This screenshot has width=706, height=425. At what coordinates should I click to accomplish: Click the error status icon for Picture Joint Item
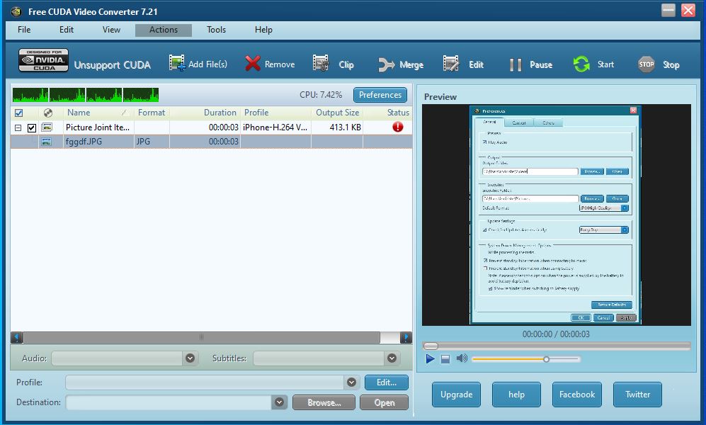(397, 127)
